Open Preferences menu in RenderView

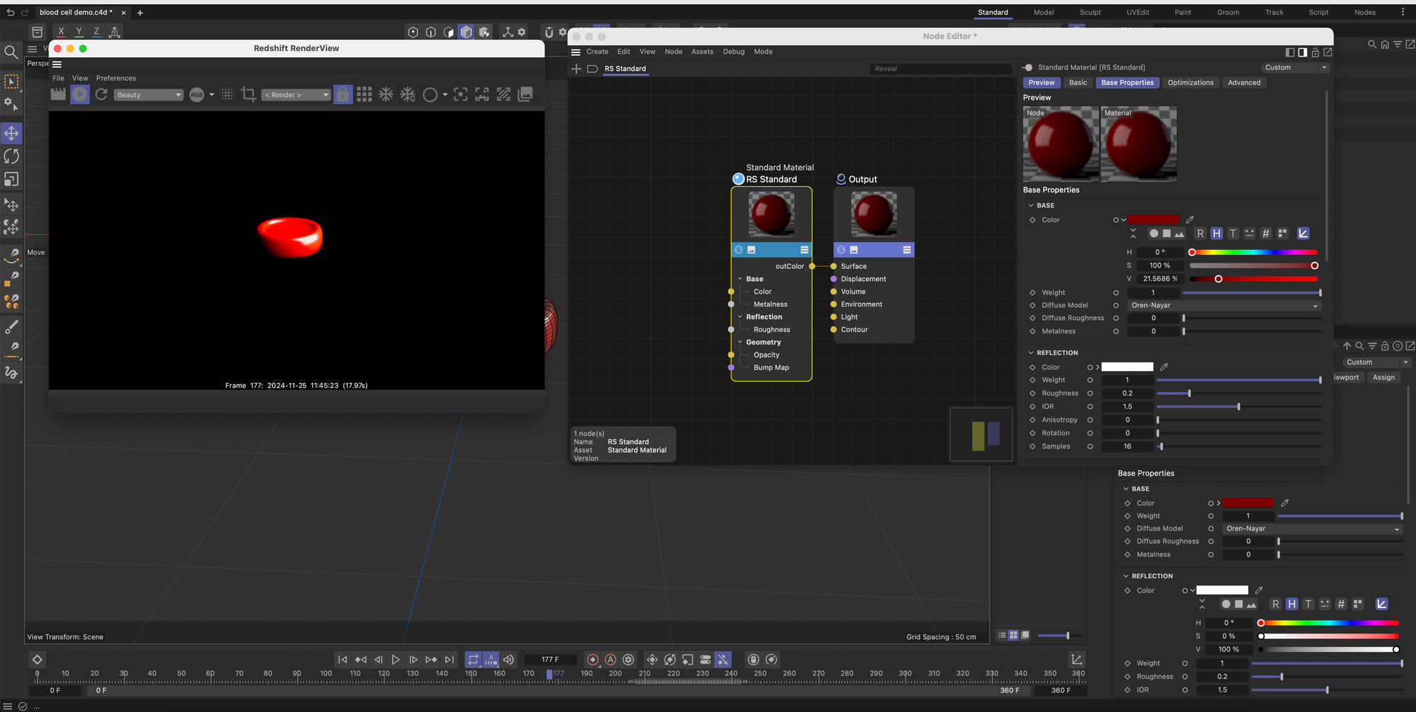[116, 79]
